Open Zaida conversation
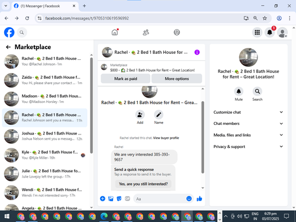The width and height of the screenshot is (296, 222). 44,80
